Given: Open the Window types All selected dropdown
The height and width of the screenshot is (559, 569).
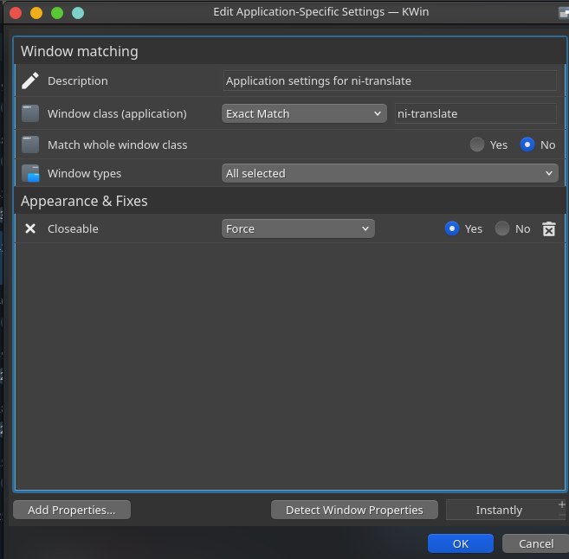Looking at the screenshot, I should point(390,173).
